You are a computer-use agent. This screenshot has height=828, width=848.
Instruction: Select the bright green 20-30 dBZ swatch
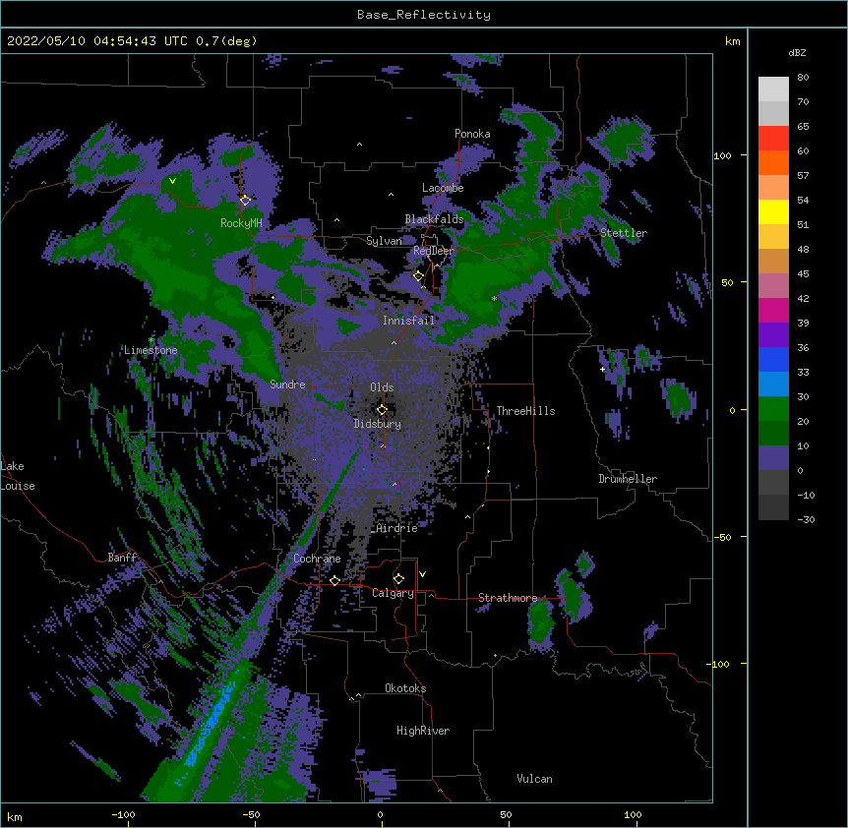click(x=773, y=409)
